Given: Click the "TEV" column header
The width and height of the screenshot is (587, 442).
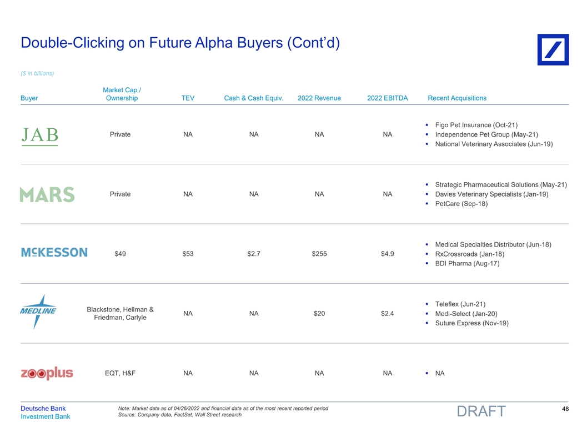Looking at the screenshot, I should coord(188,98).
